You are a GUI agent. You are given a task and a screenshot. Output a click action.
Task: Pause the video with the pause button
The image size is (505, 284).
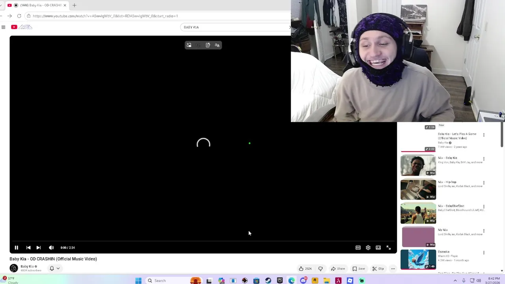point(17,248)
